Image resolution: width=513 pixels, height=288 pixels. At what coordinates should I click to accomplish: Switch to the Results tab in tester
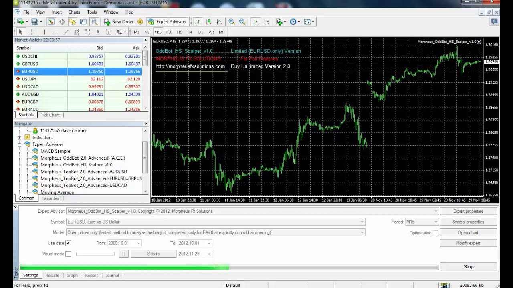52,276
